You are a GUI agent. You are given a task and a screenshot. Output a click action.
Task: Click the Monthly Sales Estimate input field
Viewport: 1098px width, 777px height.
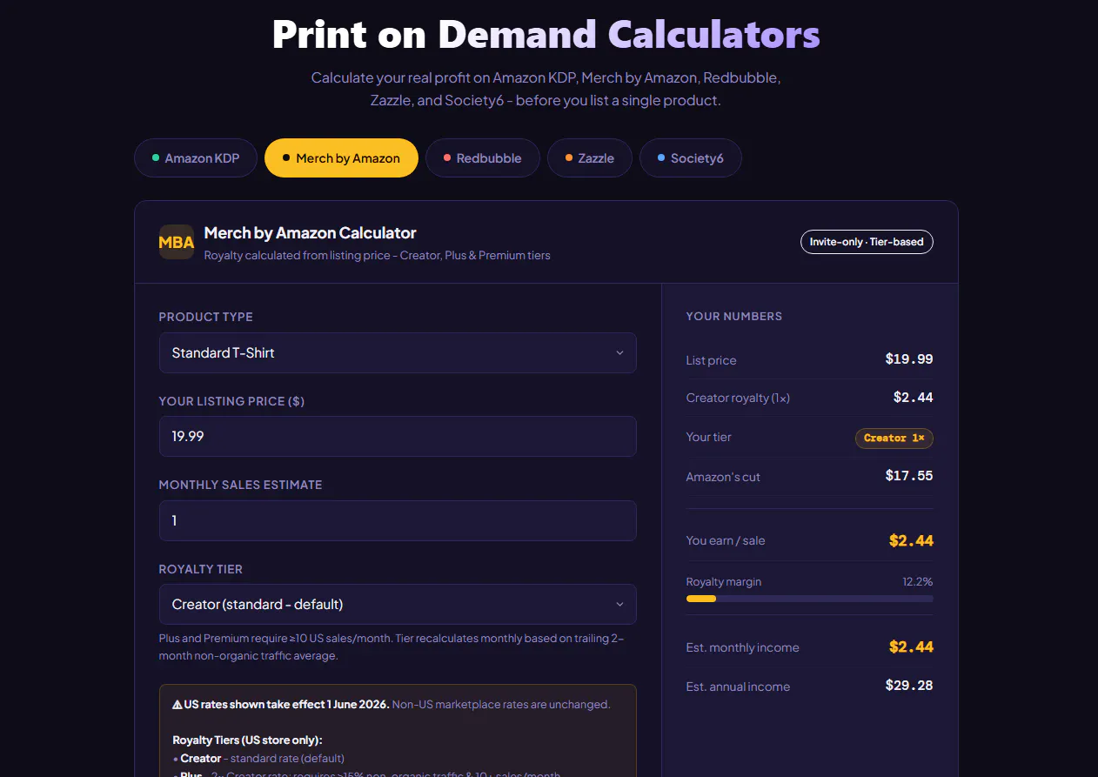(x=398, y=520)
